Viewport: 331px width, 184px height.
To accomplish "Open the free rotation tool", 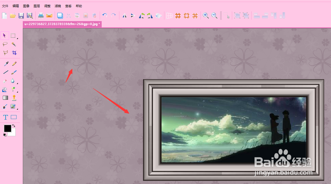I will [x=159, y=16].
